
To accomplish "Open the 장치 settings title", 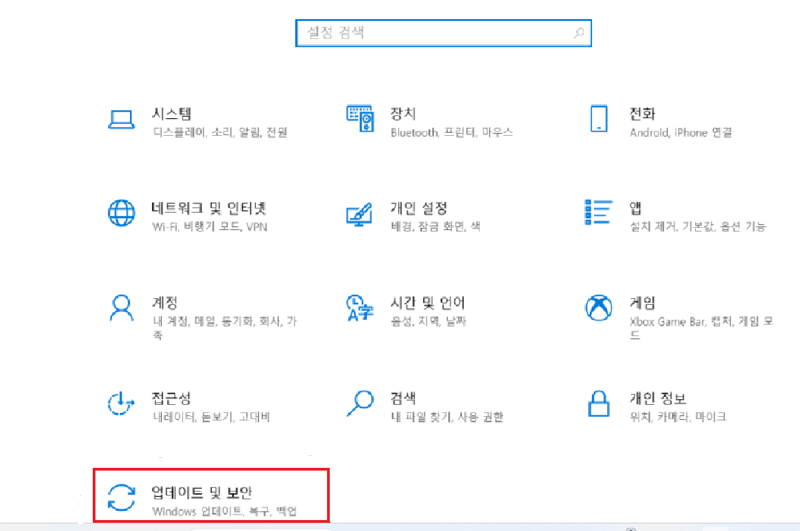I will (403, 114).
